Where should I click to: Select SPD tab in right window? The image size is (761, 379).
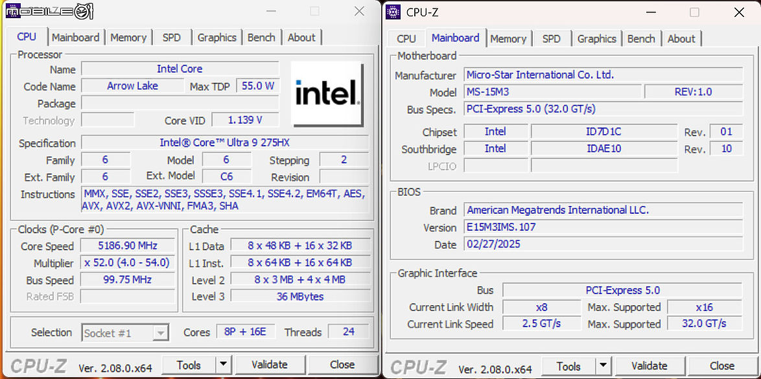coord(552,38)
